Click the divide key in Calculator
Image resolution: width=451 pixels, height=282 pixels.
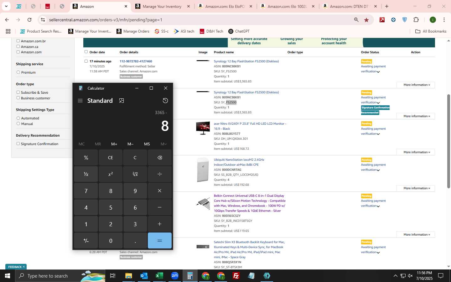160,174
